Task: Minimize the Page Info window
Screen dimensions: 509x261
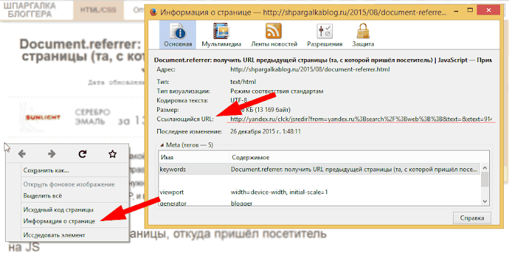Action: click(456, 12)
